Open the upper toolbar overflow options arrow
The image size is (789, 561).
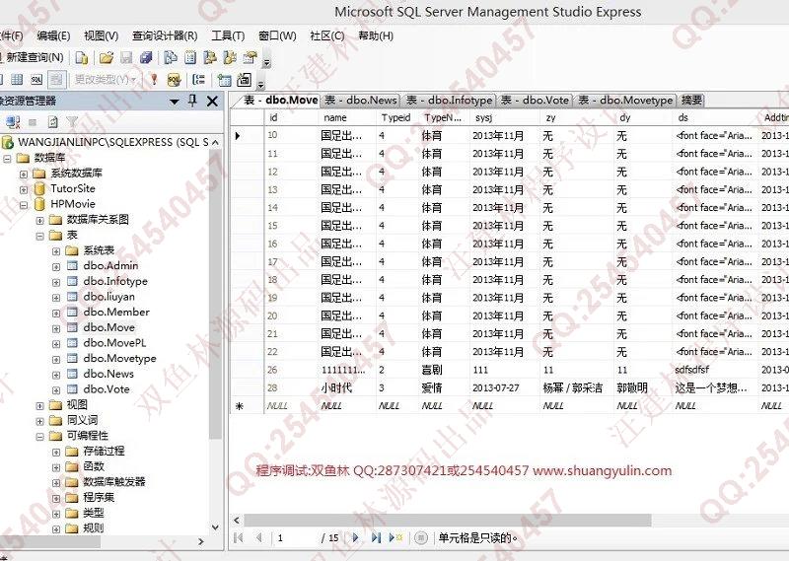(x=267, y=61)
